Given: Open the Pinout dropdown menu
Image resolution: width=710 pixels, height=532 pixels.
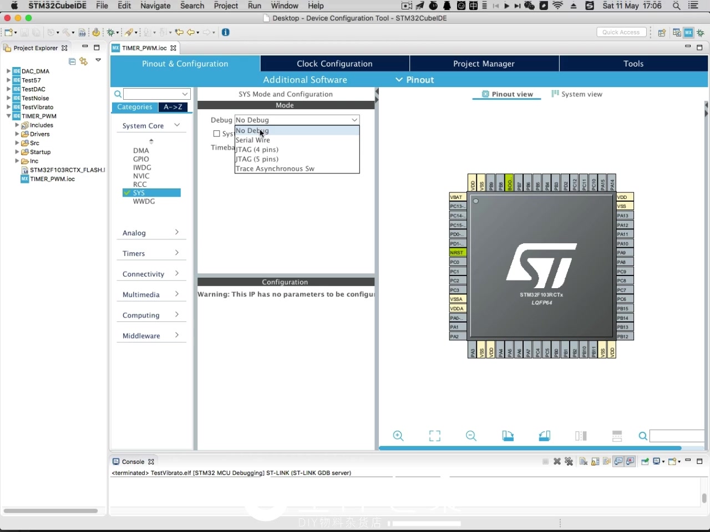Looking at the screenshot, I should point(414,80).
